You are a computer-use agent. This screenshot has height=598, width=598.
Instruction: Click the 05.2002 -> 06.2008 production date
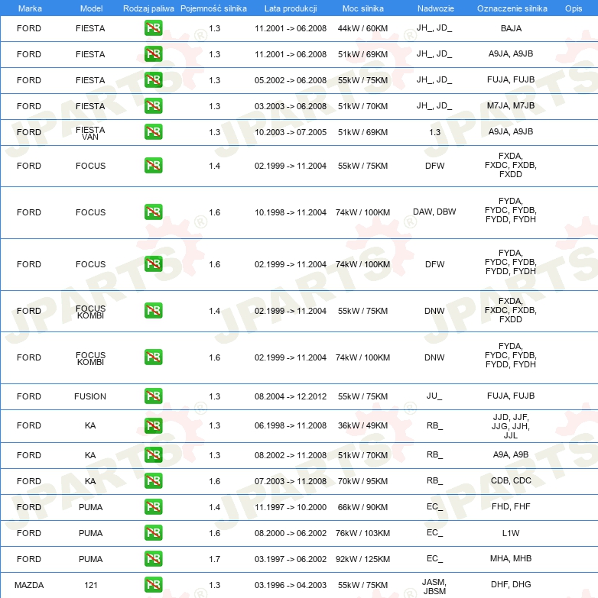291,80
